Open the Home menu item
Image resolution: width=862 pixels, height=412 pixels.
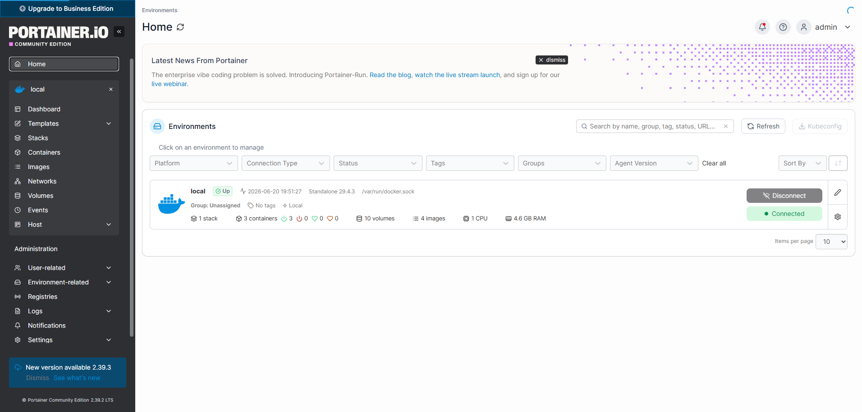point(64,64)
